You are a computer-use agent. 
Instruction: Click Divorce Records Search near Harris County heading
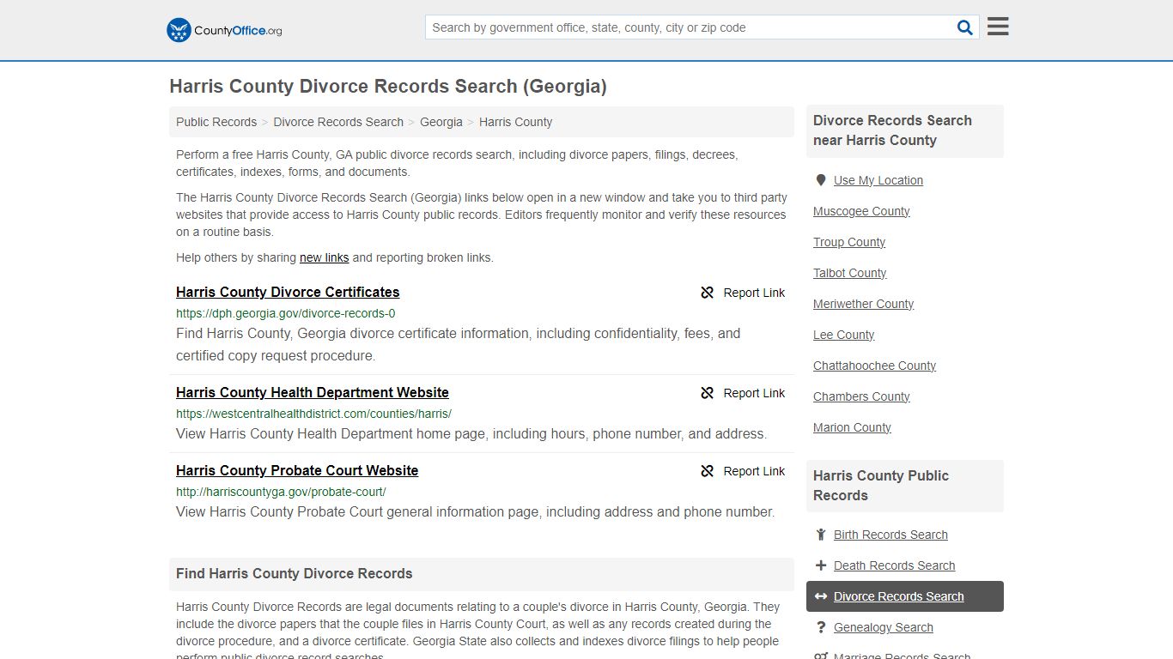coord(892,130)
